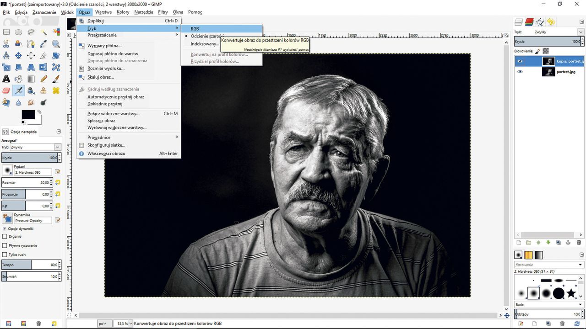Select the Text tool
The width and height of the screenshot is (586, 329).
6,79
